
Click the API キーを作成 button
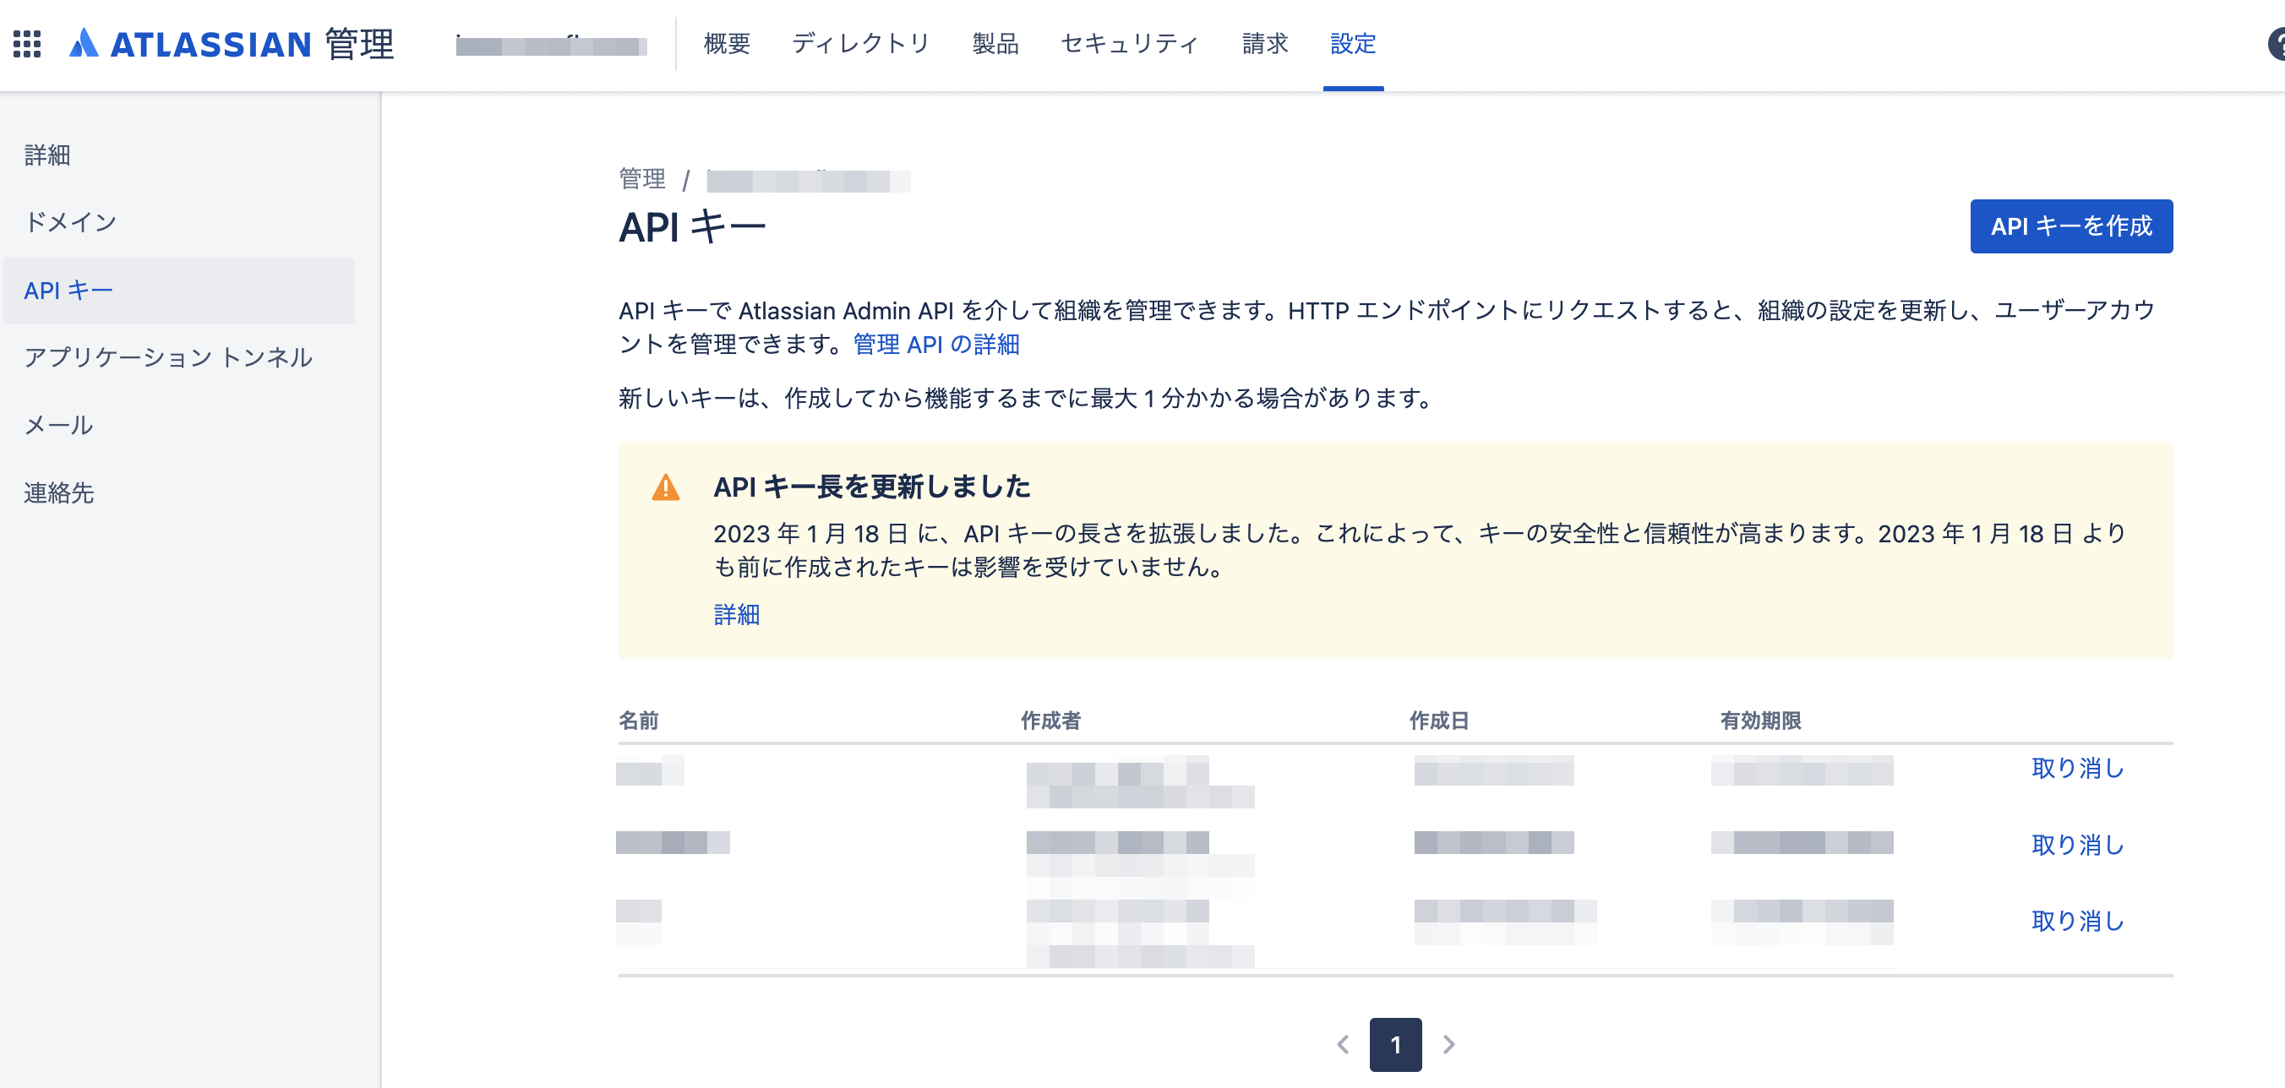2070,226
